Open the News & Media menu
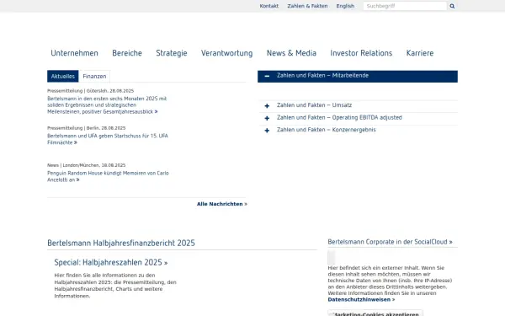Image resolution: width=505 pixels, height=316 pixels. click(x=291, y=53)
